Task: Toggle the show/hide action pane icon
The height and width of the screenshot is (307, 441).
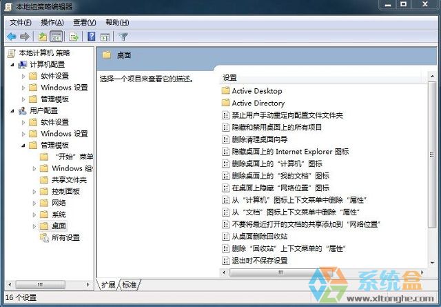Action: (x=105, y=37)
